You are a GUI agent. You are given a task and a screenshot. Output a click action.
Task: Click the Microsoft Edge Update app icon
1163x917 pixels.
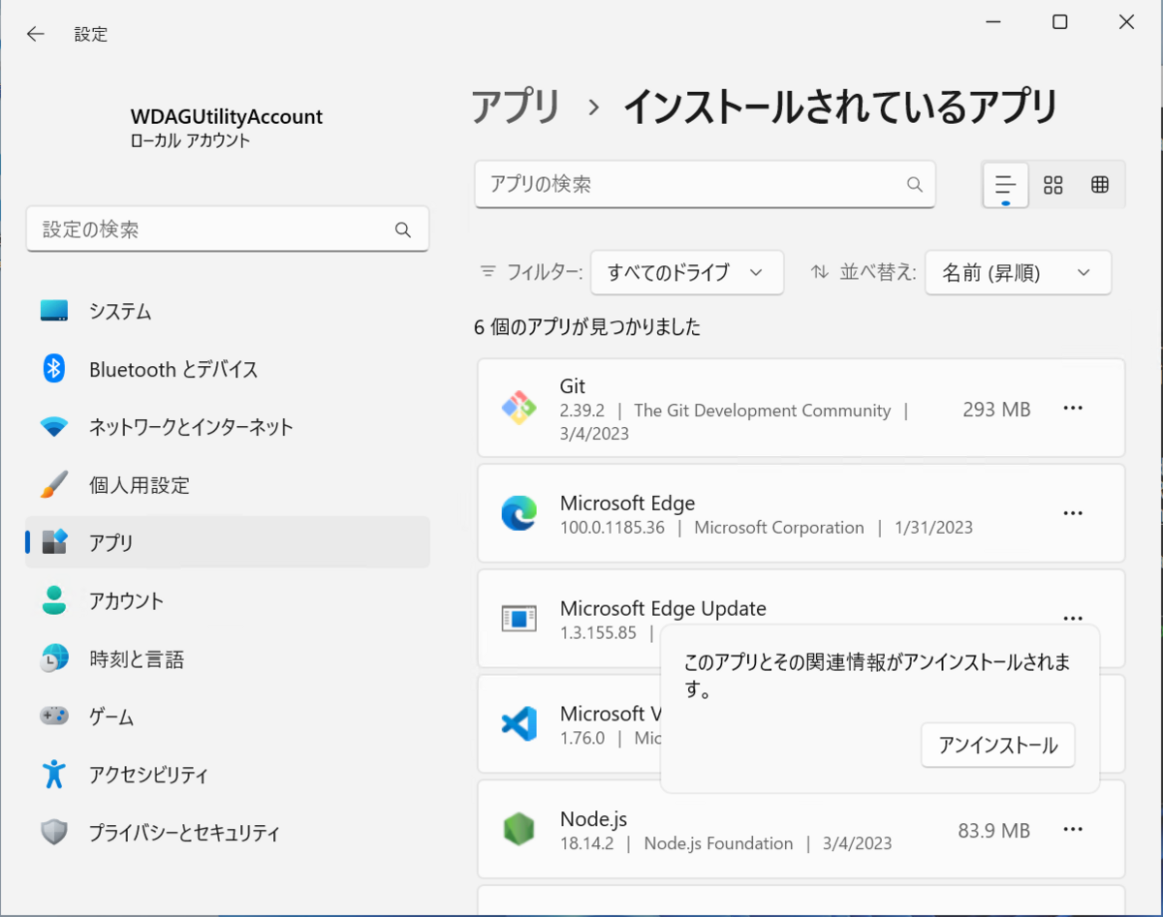pos(519,618)
